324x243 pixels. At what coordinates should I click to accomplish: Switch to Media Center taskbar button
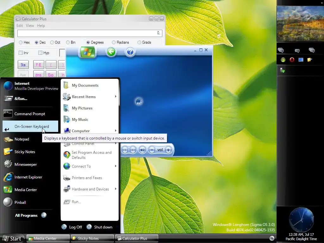tap(48, 239)
